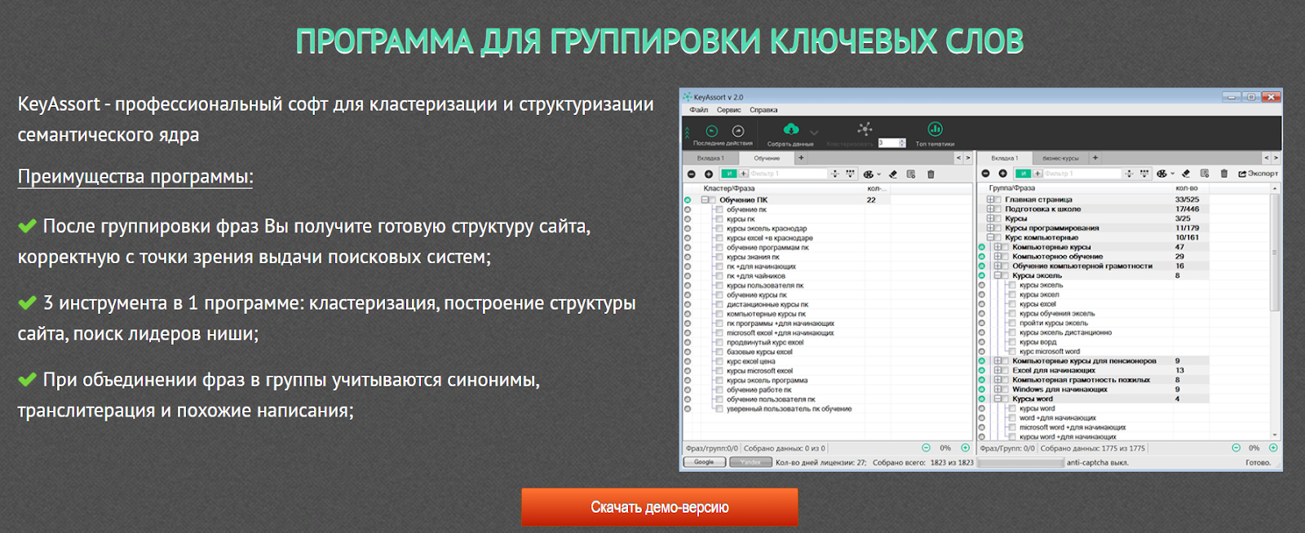Expand the Главная страница group

pos(990,200)
